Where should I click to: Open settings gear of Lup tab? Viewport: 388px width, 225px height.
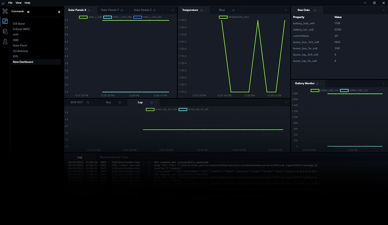[x=152, y=102]
